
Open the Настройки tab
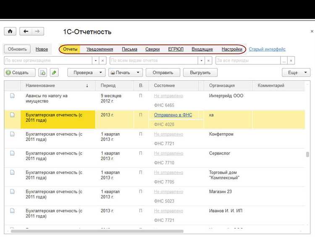[x=232, y=49]
